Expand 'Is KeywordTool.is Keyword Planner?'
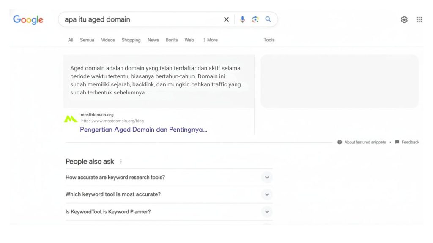The width and height of the screenshot is (433, 243). (x=266, y=211)
